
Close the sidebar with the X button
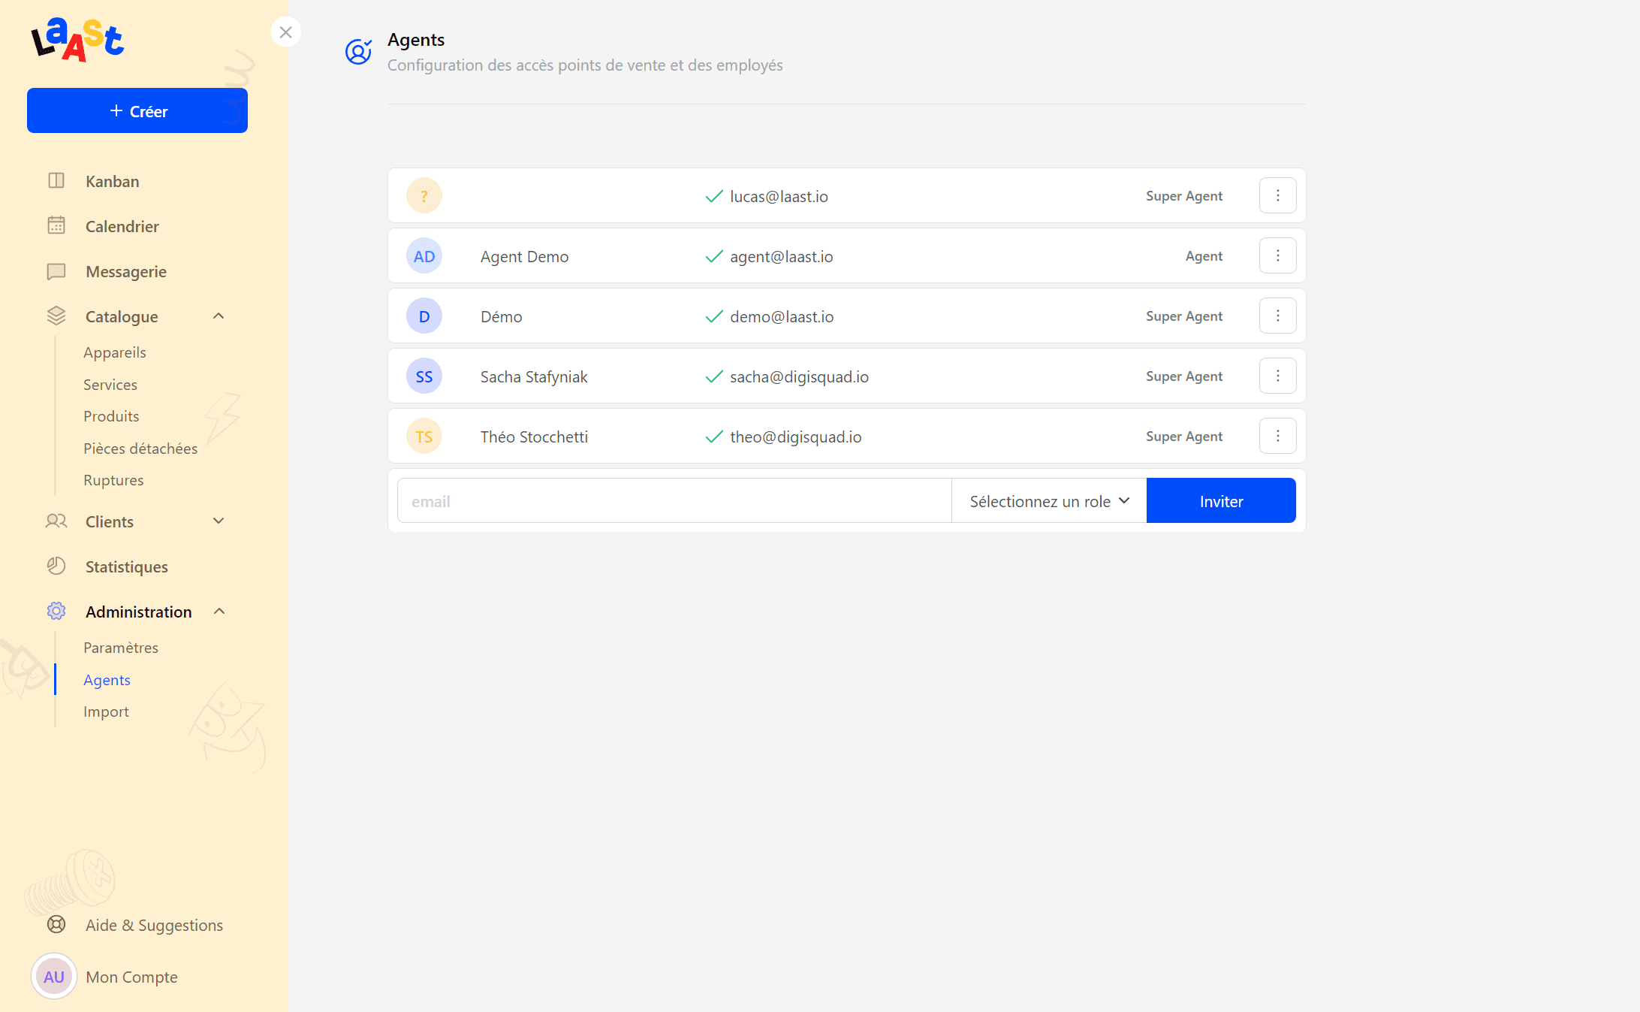click(x=285, y=32)
